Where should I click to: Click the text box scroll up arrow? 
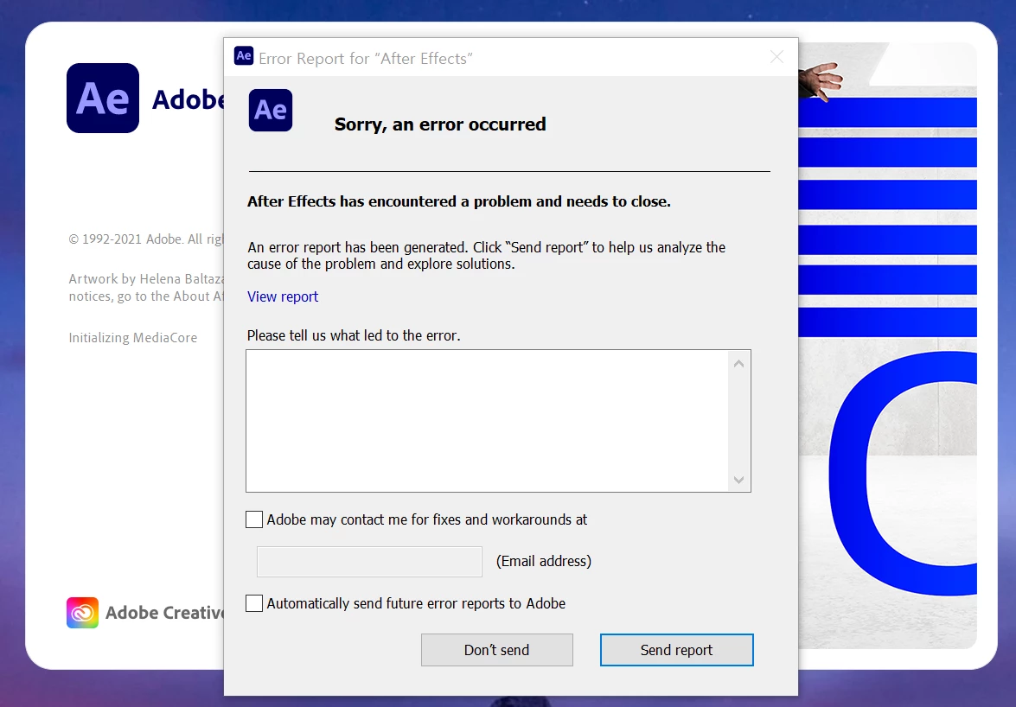click(x=738, y=364)
